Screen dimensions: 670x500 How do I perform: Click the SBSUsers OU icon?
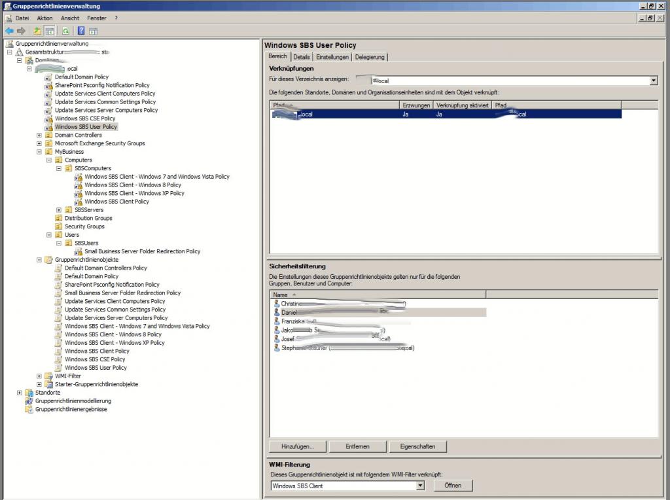click(x=68, y=243)
